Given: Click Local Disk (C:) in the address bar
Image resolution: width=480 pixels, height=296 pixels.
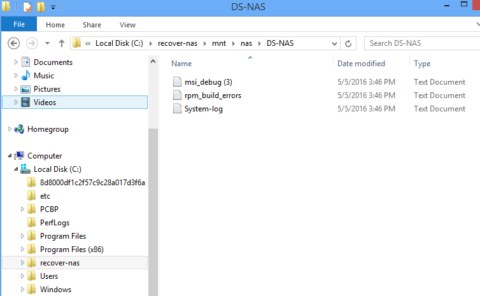Looking at the screenshot, I should point(119,43).
